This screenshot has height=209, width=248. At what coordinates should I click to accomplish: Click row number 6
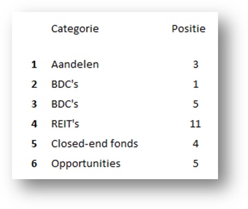click(x=34, y=164)
